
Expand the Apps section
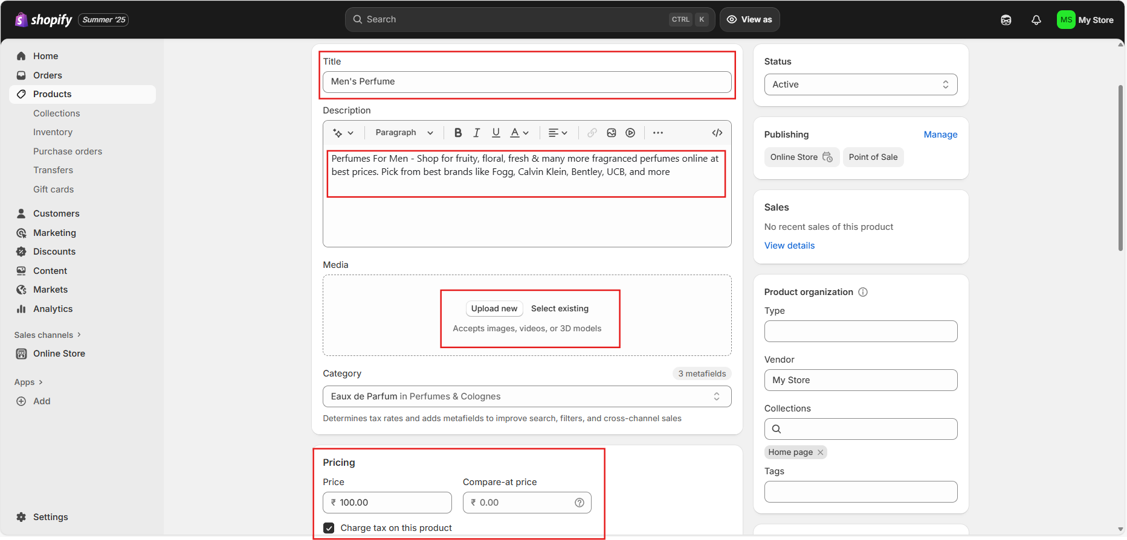click(x=28, y=382)
